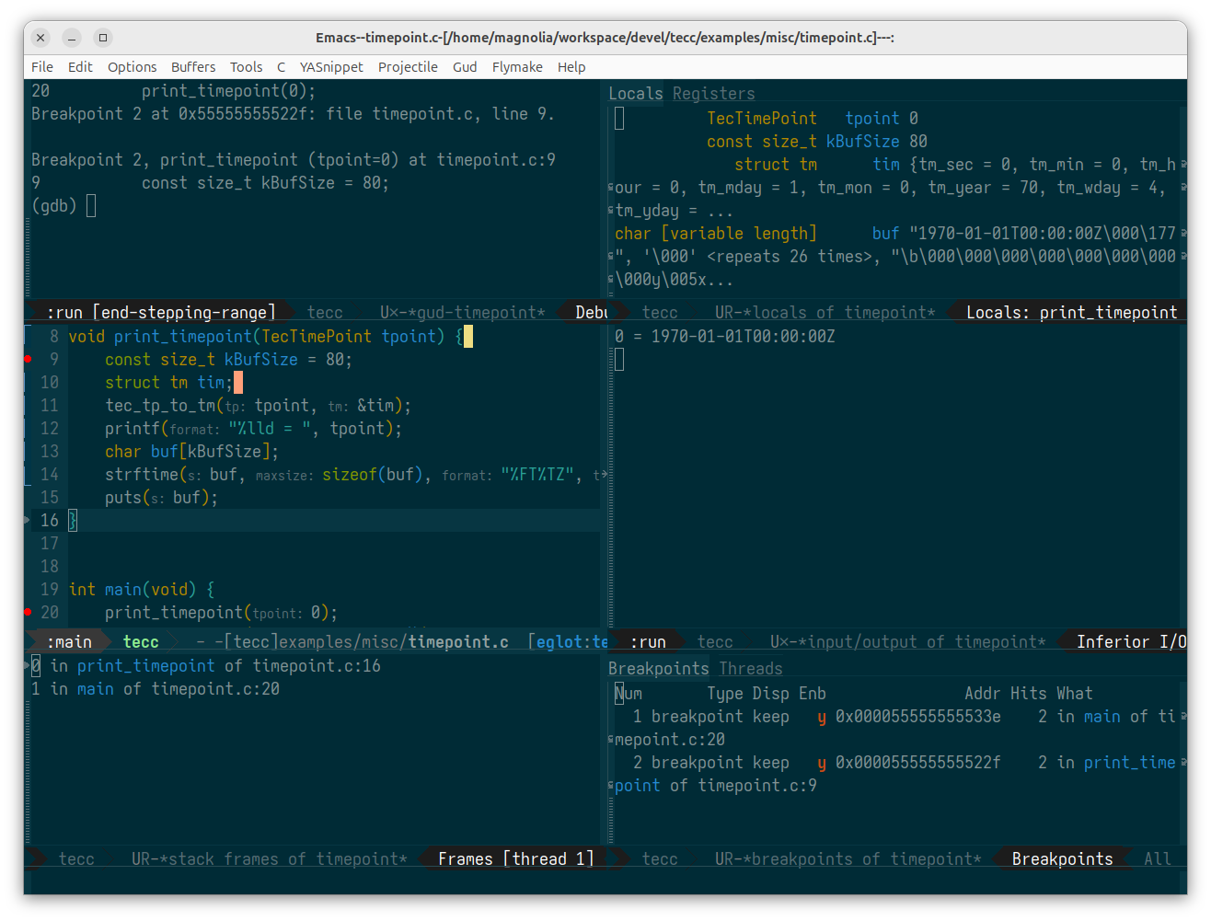The width and height of the screenshot is (1211, 921).
Task: Switch to the Threads tab
Action: 751,669
